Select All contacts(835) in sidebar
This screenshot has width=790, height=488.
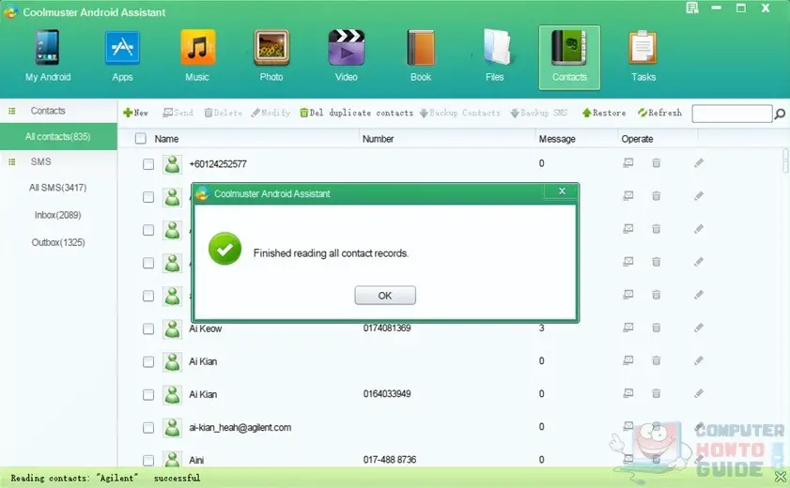(x=58, y=136)
